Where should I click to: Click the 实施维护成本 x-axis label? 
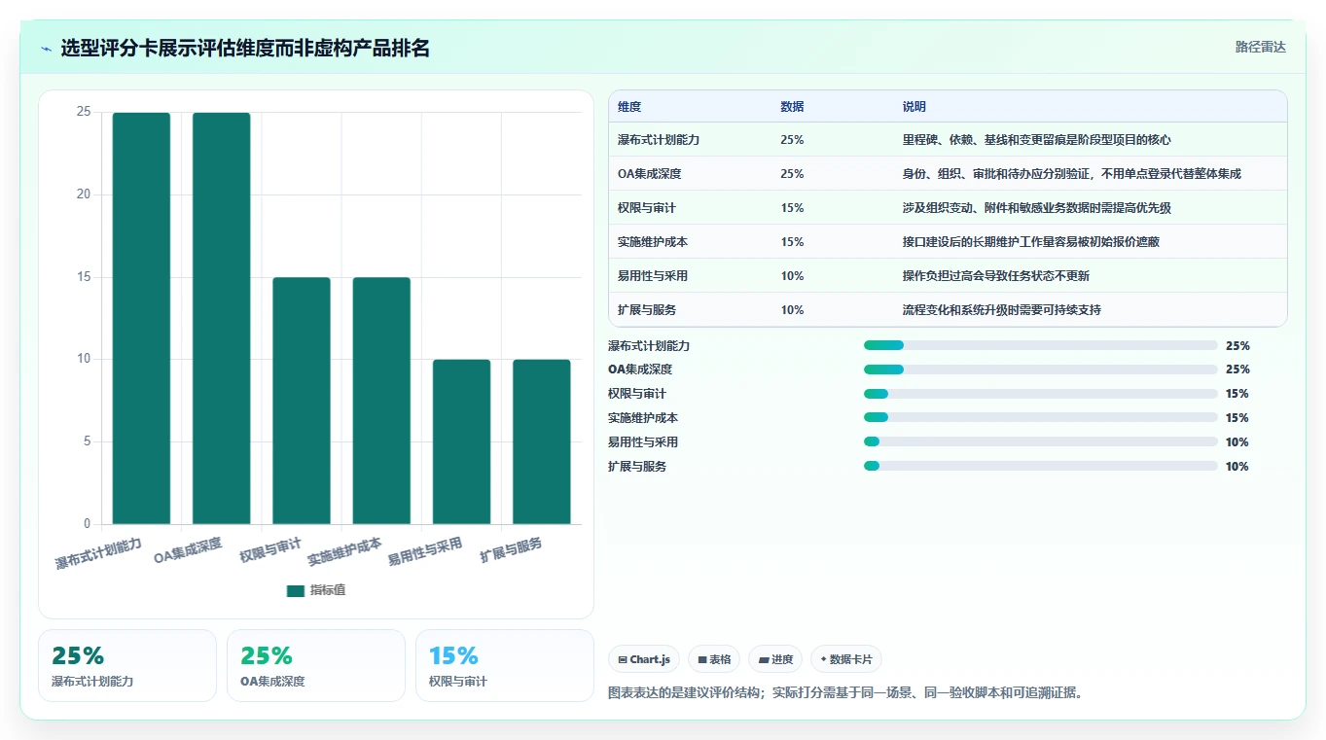[344, 551]
